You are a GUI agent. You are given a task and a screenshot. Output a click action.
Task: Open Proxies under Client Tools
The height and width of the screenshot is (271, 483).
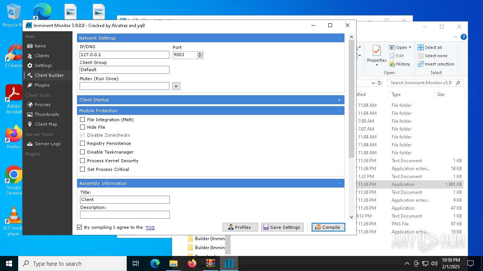pyautogui.click(x=42, y=105)
